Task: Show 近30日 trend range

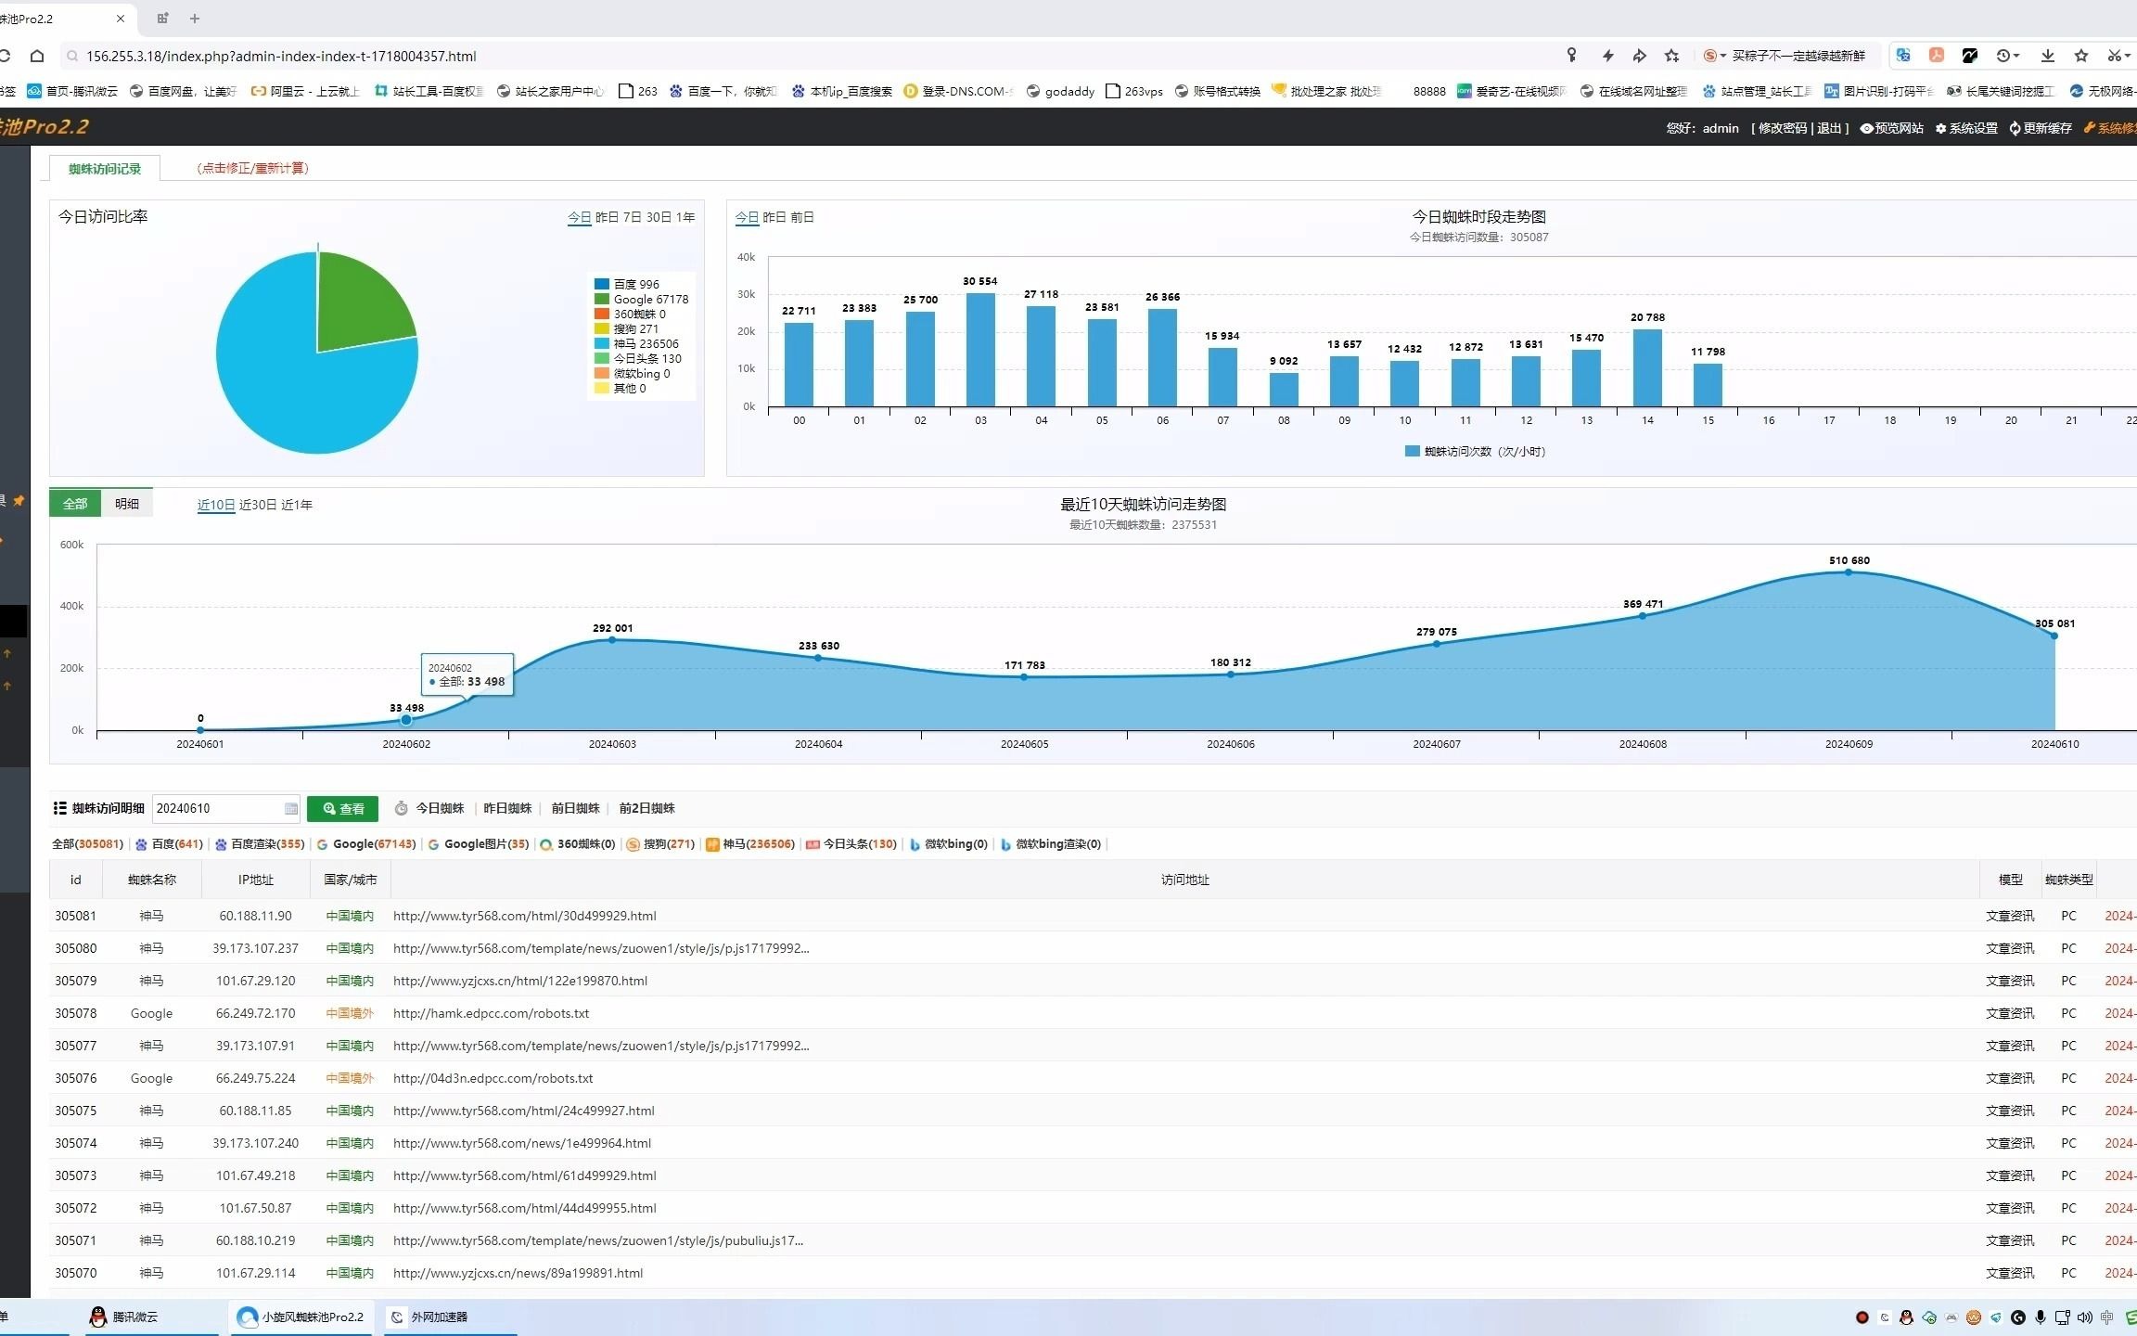Action: coord(258,505)
